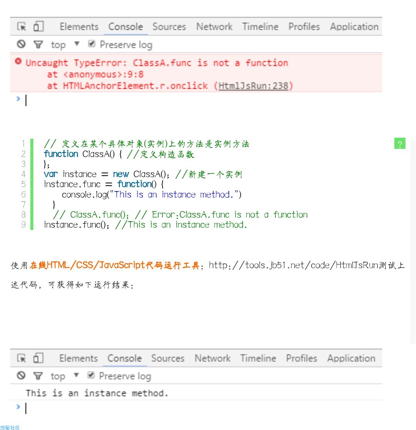The height and width of the screenshot is (430, 416).
Task: Click the commented '// ClassA.func();' line
Action: (180, 215)
